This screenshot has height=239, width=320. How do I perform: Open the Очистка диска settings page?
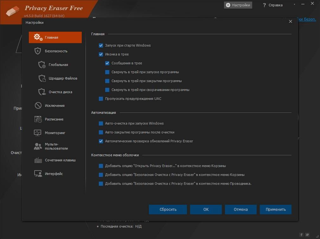pos(55,92)
